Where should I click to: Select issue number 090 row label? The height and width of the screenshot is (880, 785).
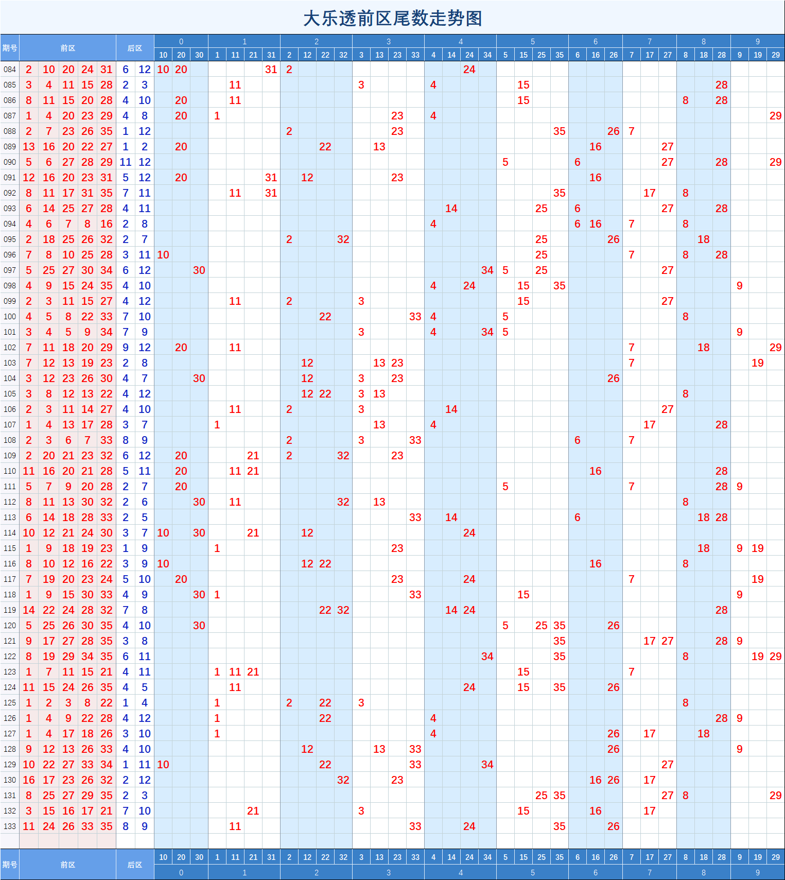click(10, 162)
